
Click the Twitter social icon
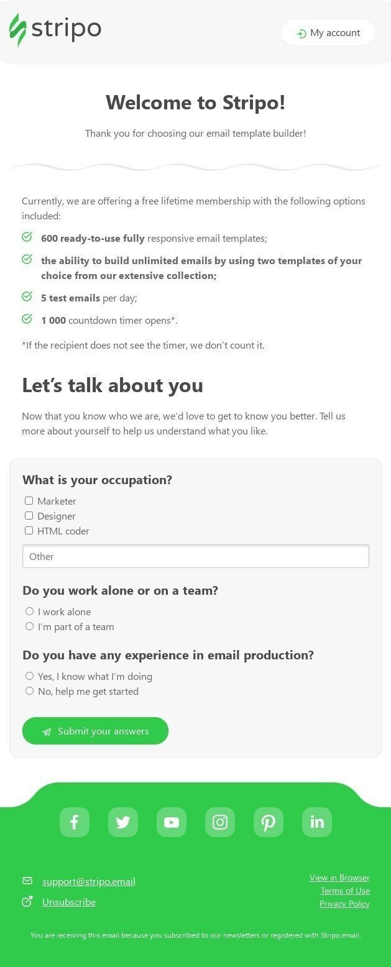[x=122, y=822]
